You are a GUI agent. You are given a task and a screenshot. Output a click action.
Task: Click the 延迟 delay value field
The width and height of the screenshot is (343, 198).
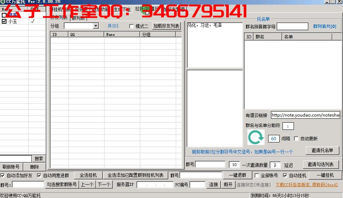275,165
